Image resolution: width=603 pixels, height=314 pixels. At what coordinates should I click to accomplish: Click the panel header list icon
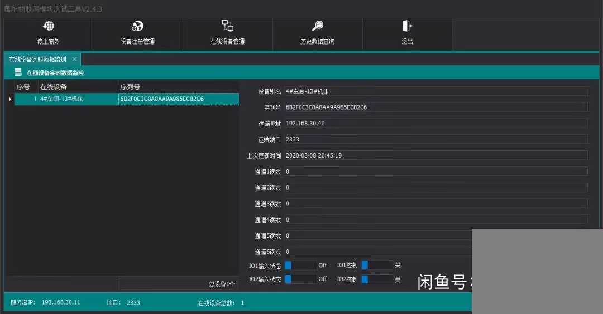18,72
